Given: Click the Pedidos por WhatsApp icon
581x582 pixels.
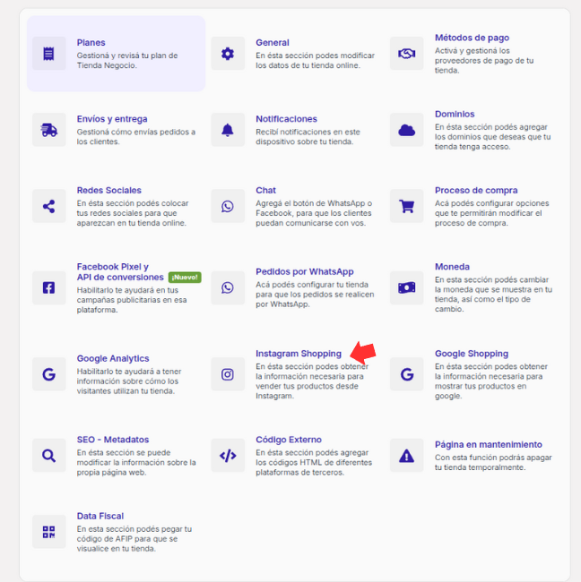Looking at the screenshot, I should pyautogui.click(x=228, y=287).
